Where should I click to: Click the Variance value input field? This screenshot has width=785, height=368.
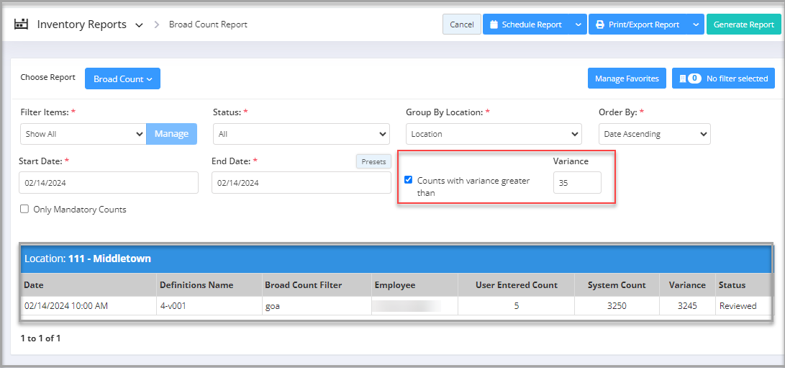pos(576,183)
